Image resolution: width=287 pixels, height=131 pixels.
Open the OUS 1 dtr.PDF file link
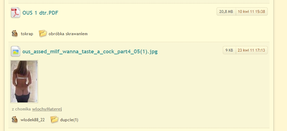click(x=40, y=13)
